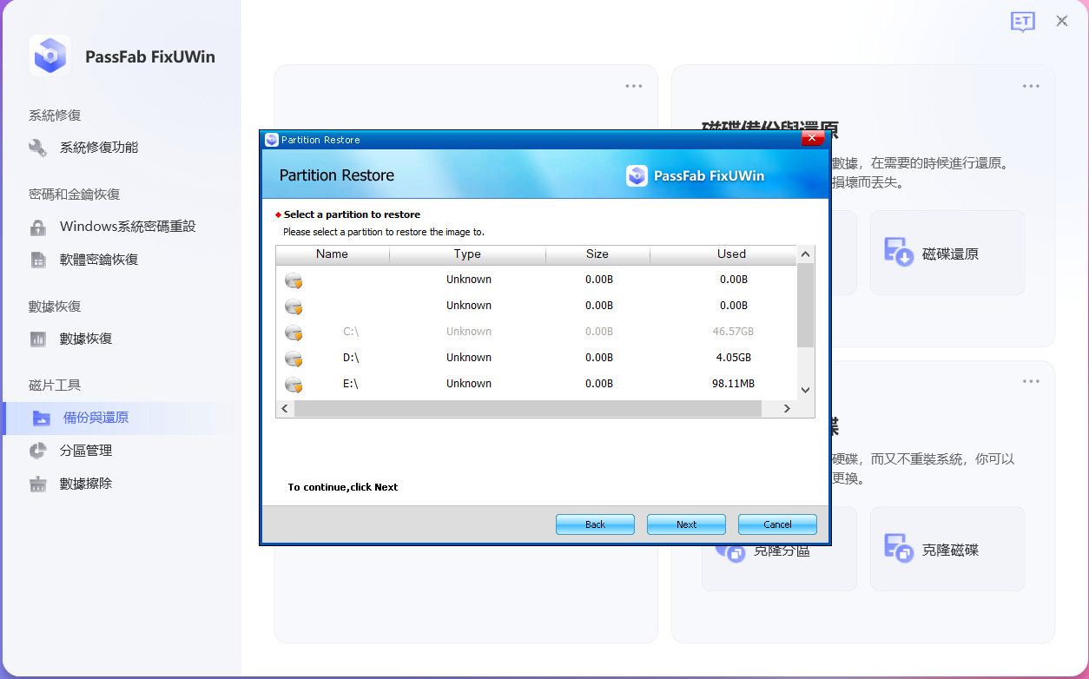Open the more options ellipsis on 磁碟備份與還原 card

click(x=1031, y=86)
